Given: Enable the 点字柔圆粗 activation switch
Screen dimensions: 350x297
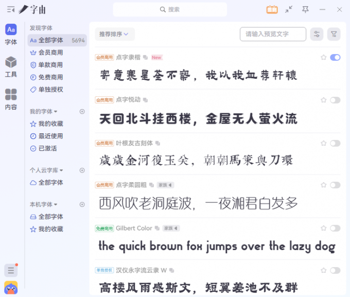Looking at the screenshot, I should (335, 185).
